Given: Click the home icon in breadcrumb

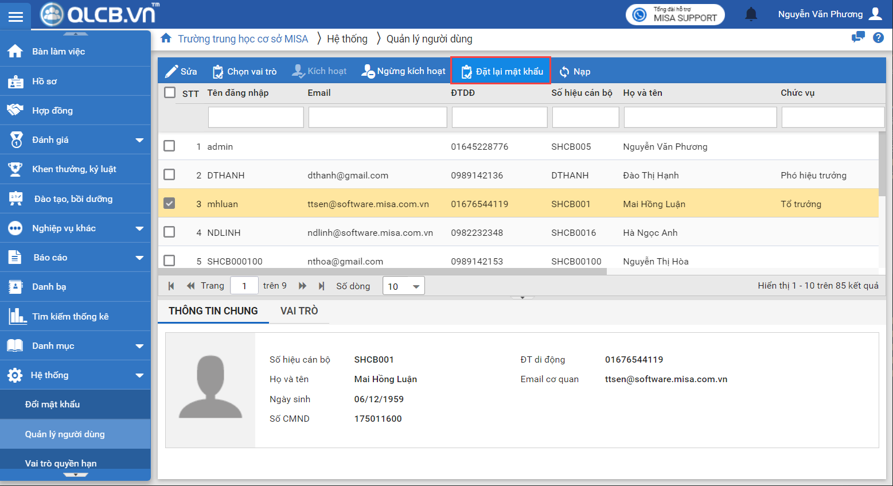Looking at the screenshot, I should point(166,38).
